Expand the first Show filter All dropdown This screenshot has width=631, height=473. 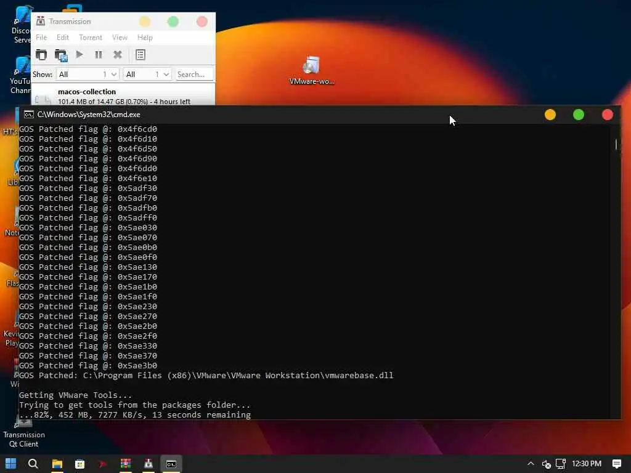click(88, 75)
